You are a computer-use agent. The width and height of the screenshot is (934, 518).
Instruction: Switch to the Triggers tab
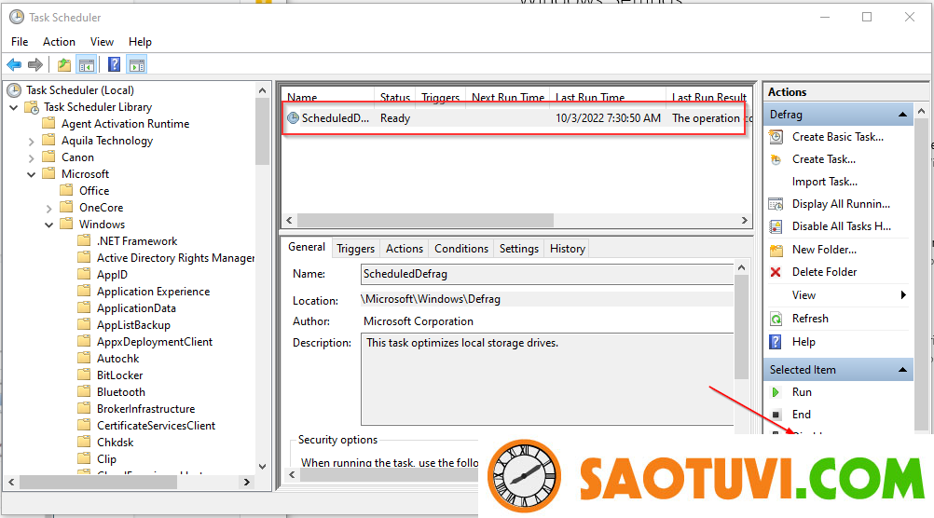point(356,249)
